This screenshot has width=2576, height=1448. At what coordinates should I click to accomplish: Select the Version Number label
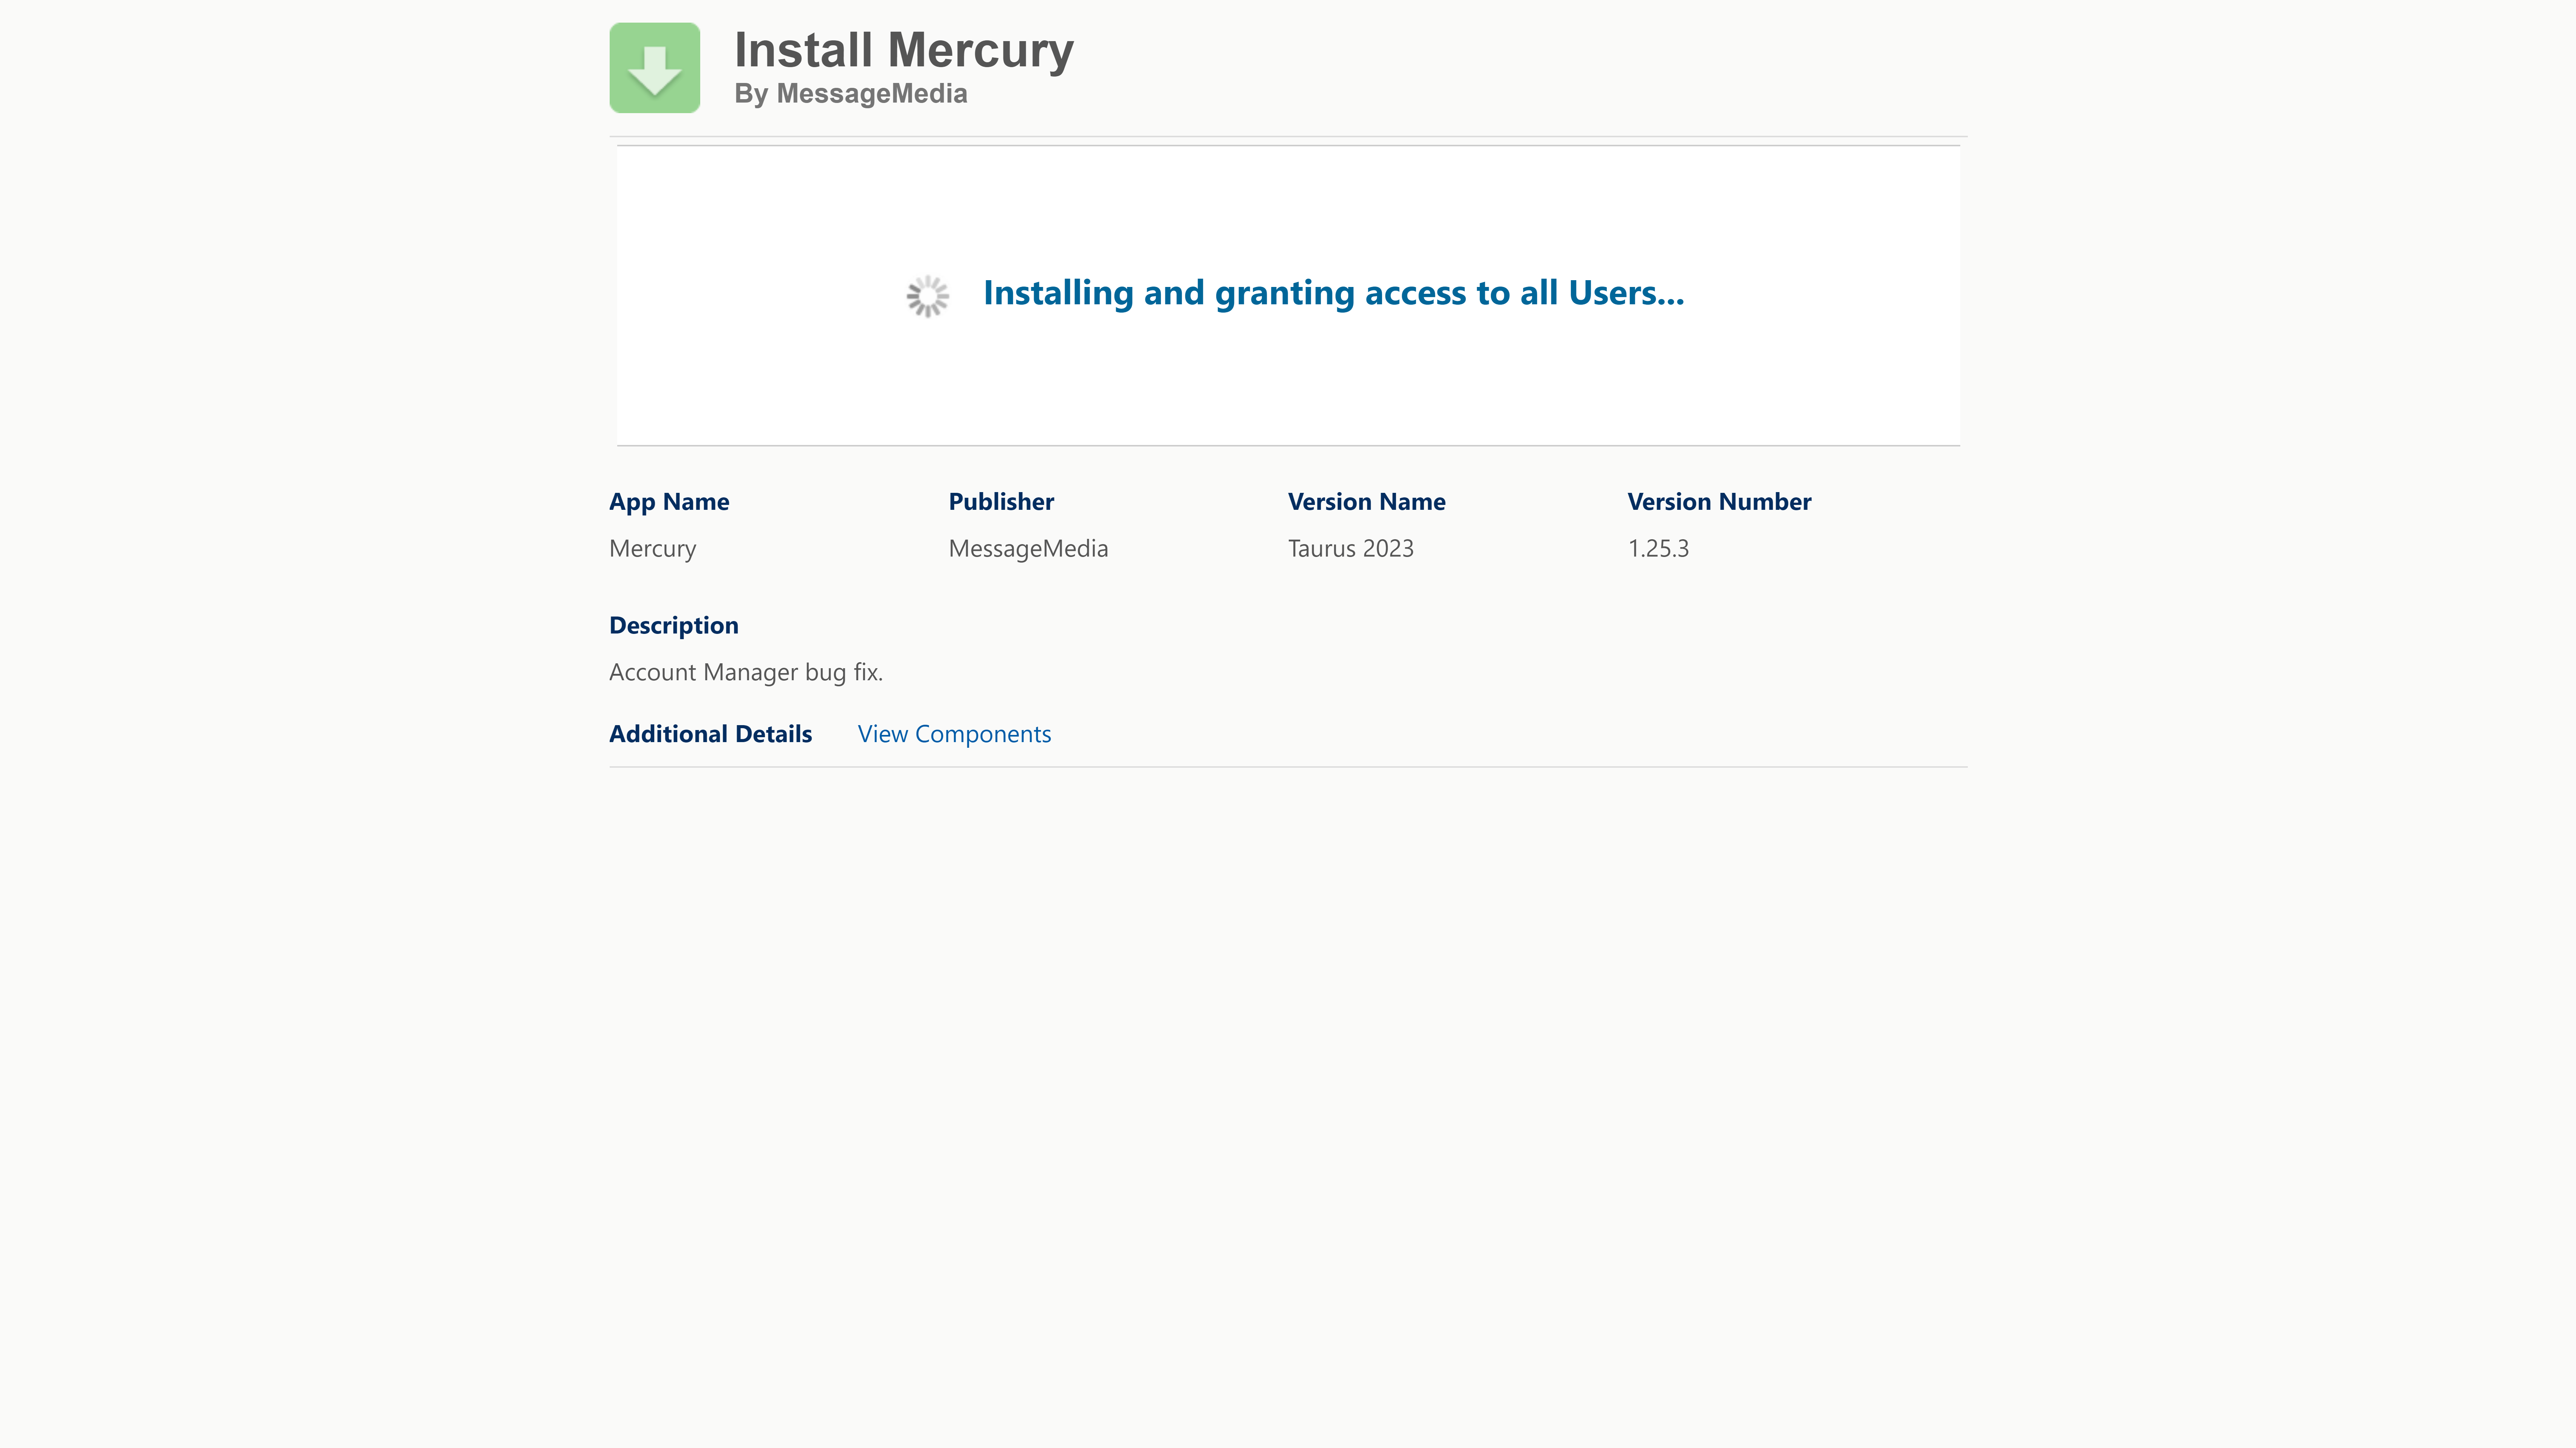click(x=1719, y=502)
